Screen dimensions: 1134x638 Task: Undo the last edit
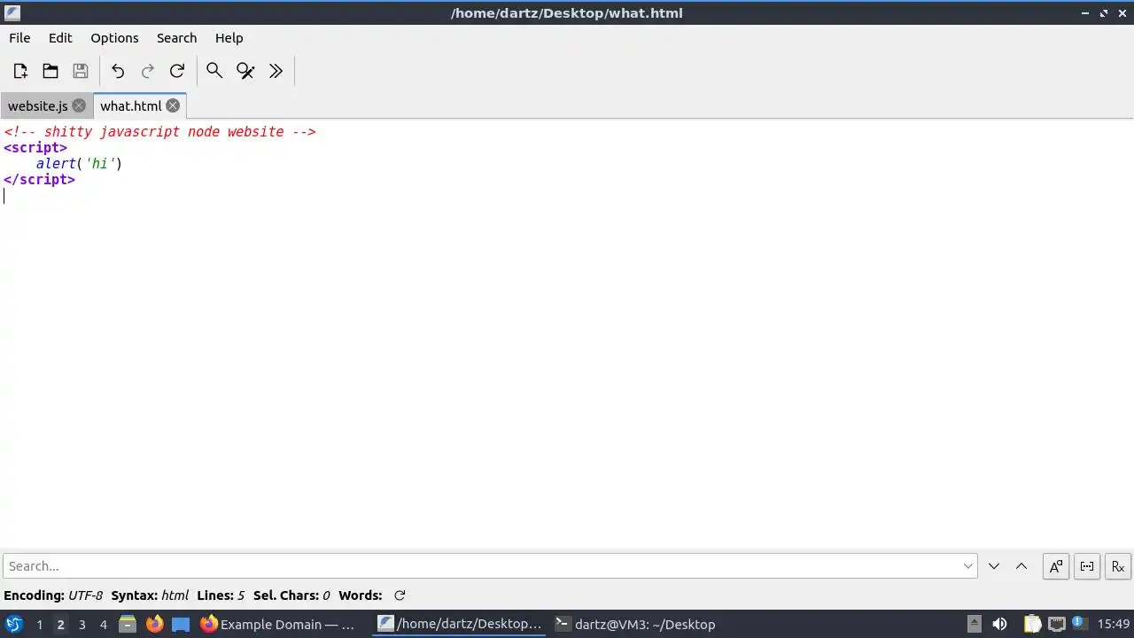(118, 71)
